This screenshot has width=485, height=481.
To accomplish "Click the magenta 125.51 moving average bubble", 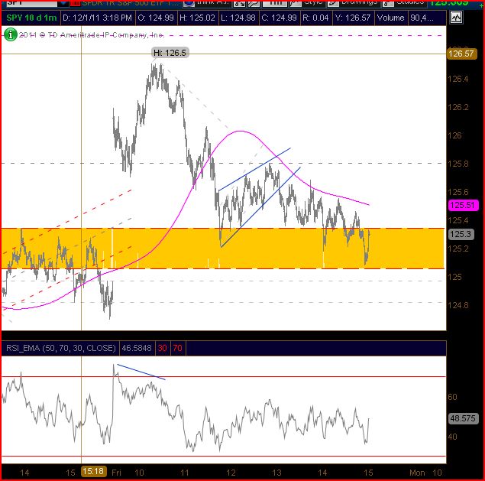I will click(463, 205).
